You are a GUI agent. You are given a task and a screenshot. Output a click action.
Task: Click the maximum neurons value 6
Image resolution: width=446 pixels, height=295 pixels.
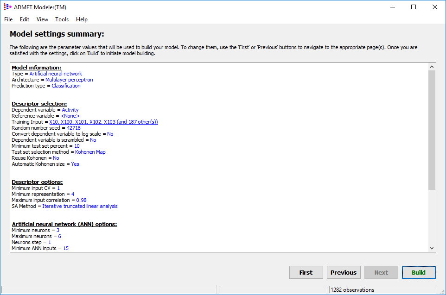click(59, 236)
